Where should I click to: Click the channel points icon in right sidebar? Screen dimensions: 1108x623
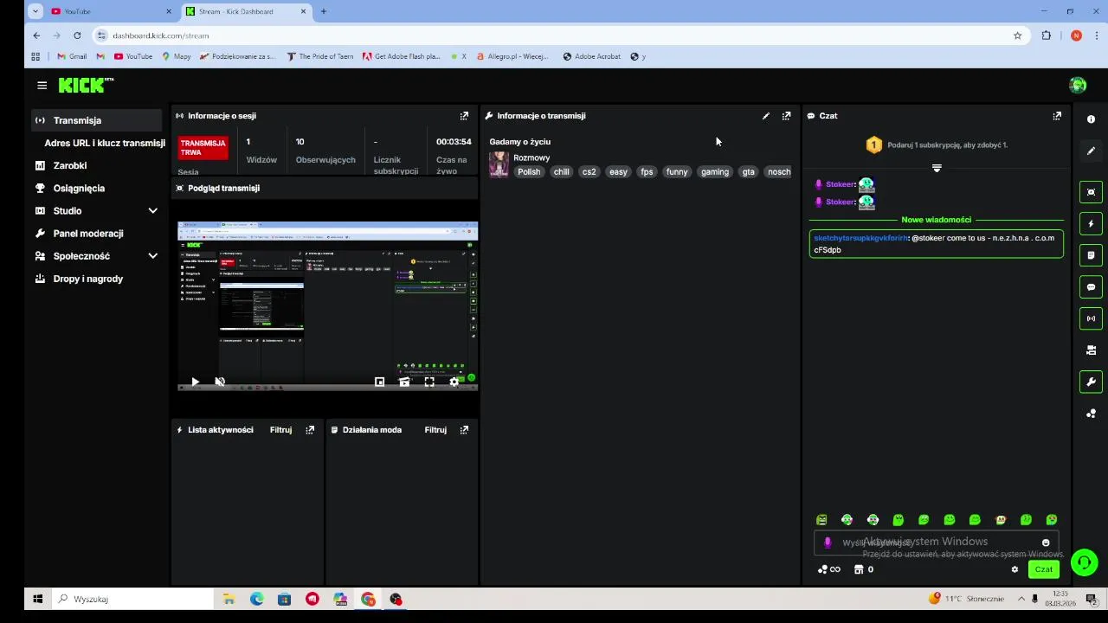(x=1091, y=414)
